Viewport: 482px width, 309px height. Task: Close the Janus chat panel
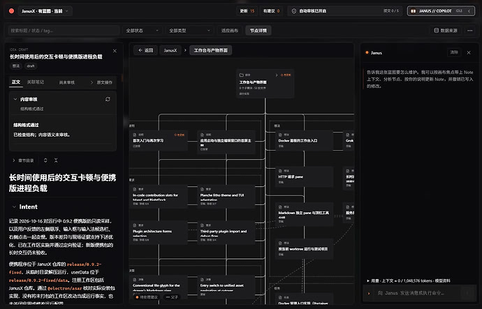click(x=469, y=53)
